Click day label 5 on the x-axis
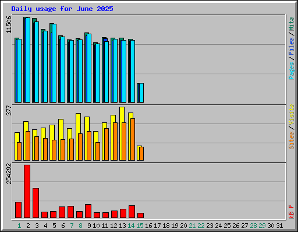This screenshot has width=298, height=232. [x=54, y=226]
